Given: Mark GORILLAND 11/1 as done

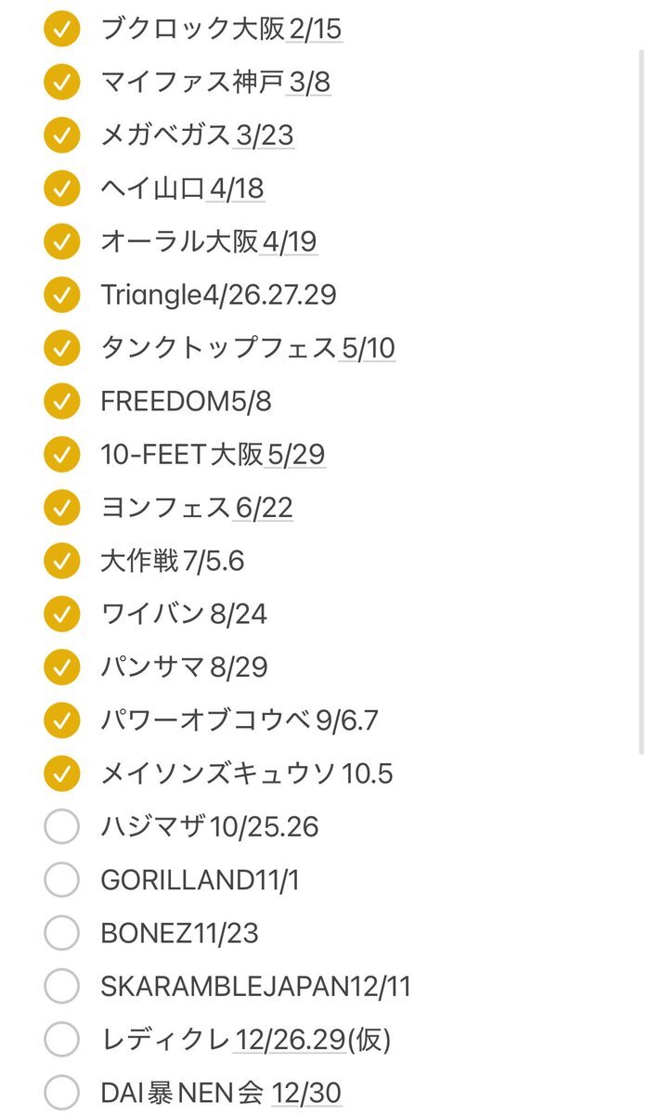Looking at the screenshot, I should pos(61,880).
